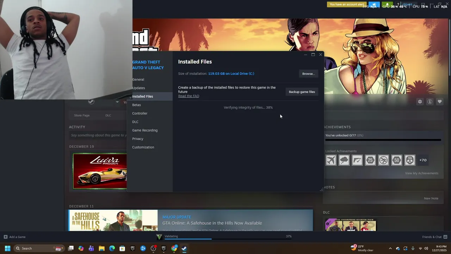451x254 pixels.
Task: Open Microsoft Store from taskbar
Action: (122, 248)
